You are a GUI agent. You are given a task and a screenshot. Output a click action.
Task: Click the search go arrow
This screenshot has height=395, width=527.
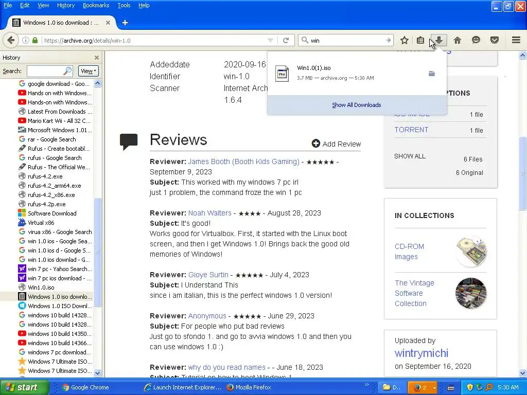(389, 40)
